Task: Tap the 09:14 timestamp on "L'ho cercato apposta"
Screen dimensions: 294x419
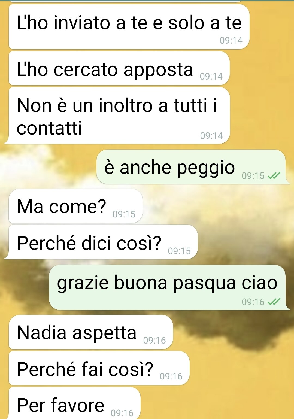Action: (211, 76)
